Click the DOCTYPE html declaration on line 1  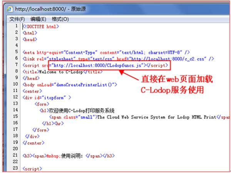[x=41, y=27]
